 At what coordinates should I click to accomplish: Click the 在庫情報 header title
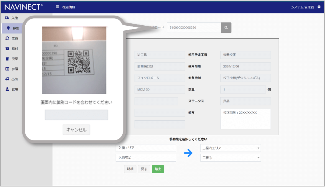click(69, 7)
